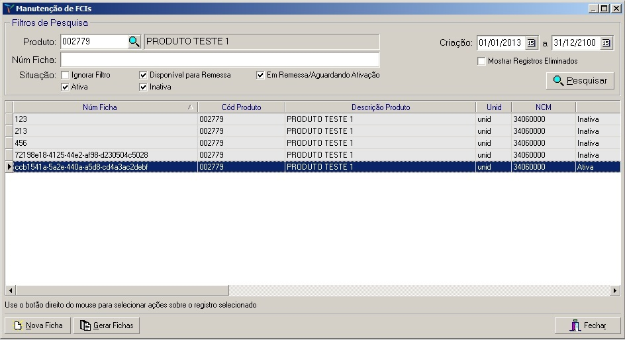Click the Fechar button

click(587, 325)
